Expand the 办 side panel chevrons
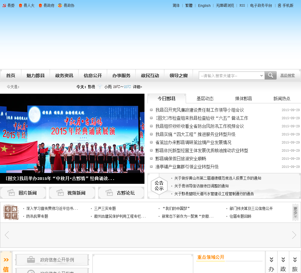Viewport: 301px width, 273px height. (272, 259)
